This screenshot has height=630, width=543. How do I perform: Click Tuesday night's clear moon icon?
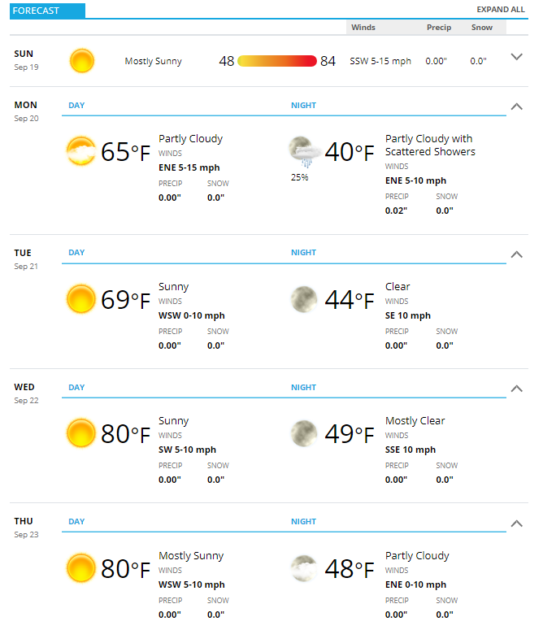click(x=304, y=299)
